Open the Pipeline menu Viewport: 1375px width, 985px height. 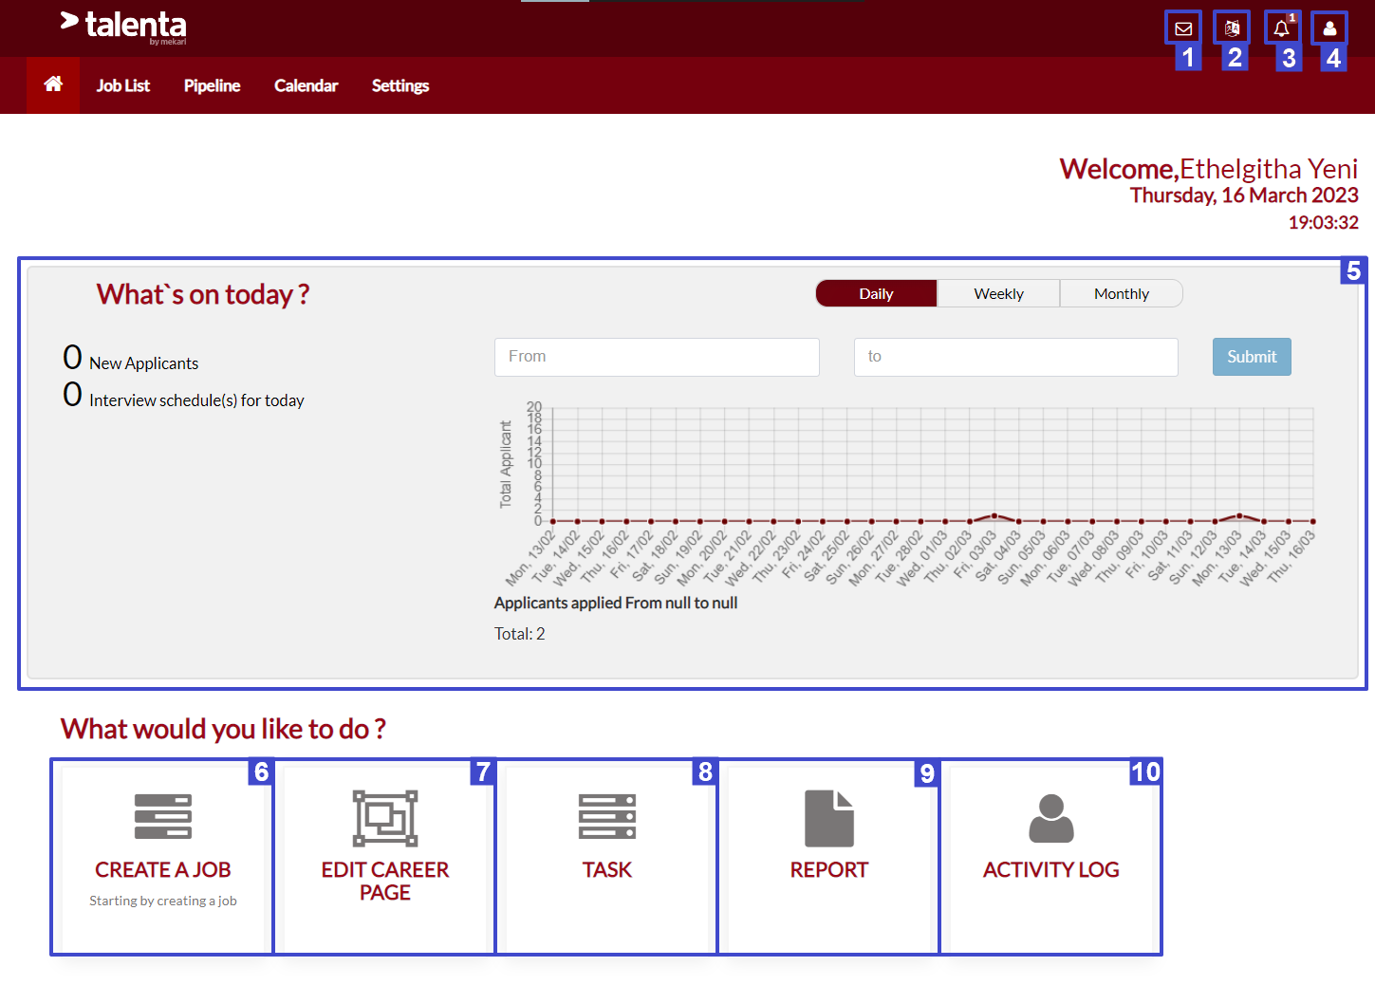click(212, 85)
